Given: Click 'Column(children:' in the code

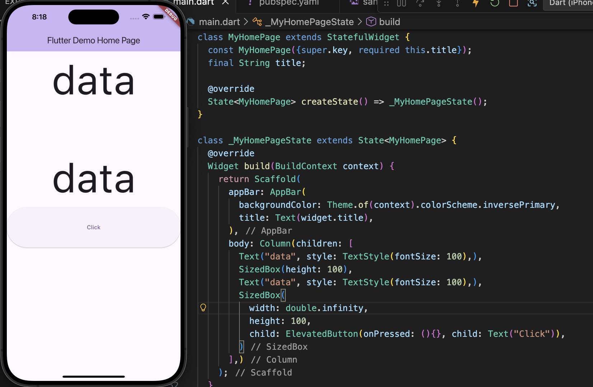Looking at the screenshot, I should 301,243.
